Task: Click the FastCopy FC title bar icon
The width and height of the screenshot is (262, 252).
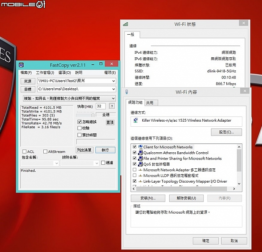Action: (x=21, y=65)
